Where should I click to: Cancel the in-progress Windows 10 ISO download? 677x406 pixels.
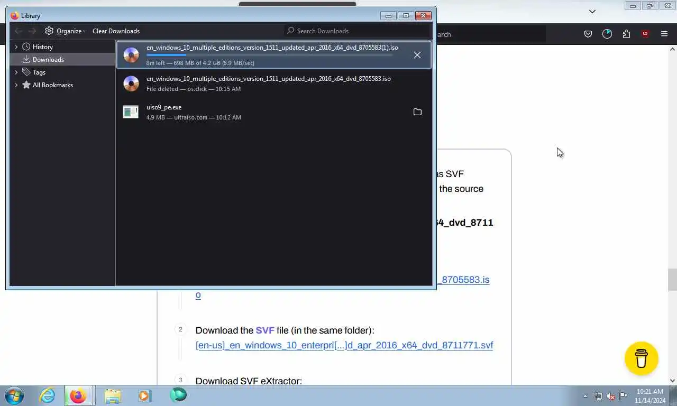click(x=417, y=55)
